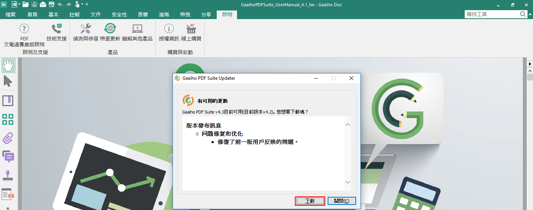
Task: Click the email envelope icon
Action: tap(43, 4)
